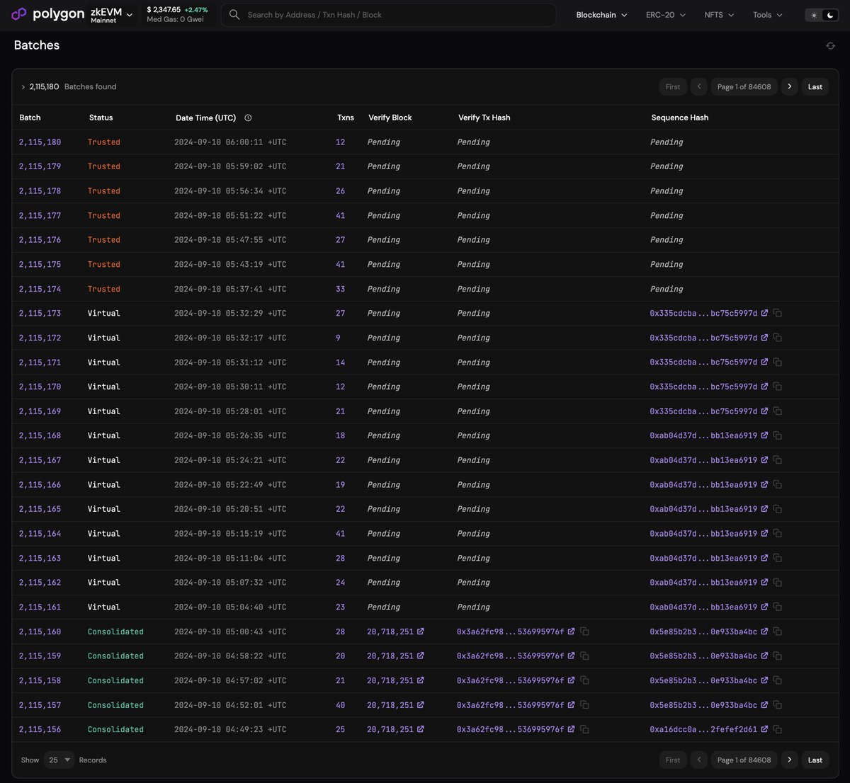Open sequence hash 0x335cdcba of batch 2,115,169
This screenshot has width=850, height=783.
pyautogui.click(x=703, y=411)
